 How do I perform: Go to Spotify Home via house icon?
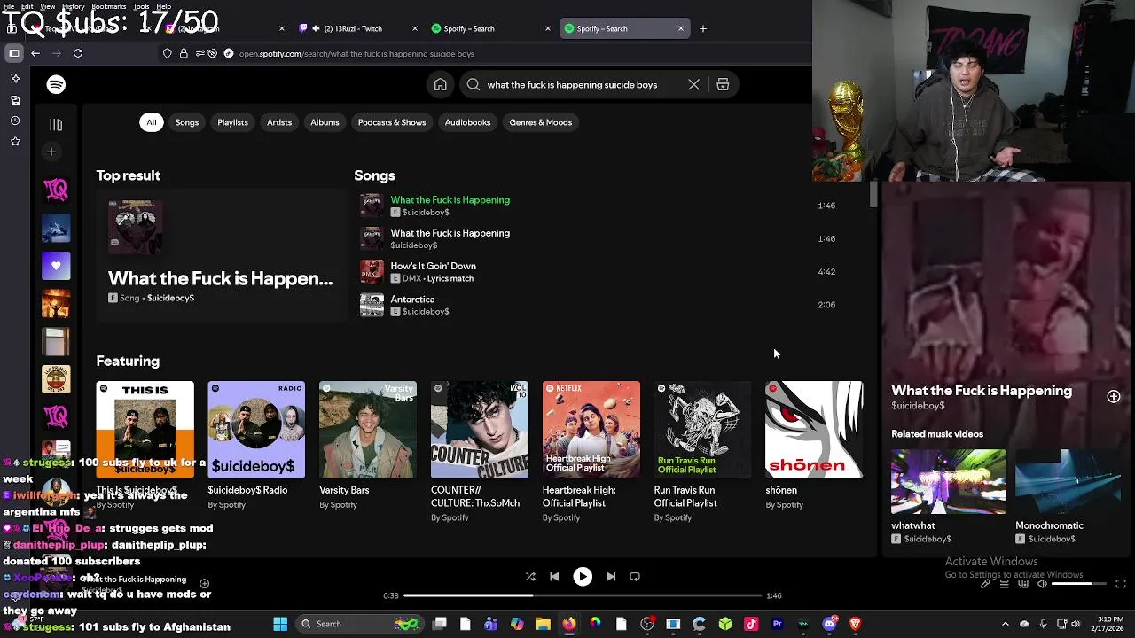(440, 85)
